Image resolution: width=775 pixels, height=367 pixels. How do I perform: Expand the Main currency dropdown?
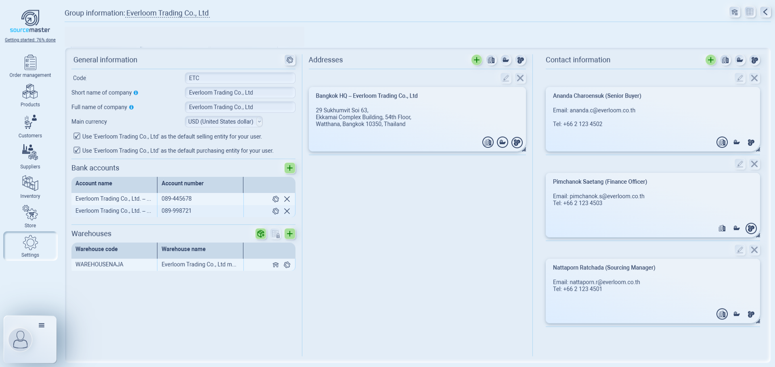259,122
